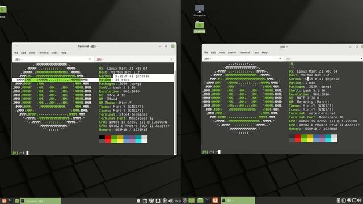This screenshot has width=363, height=204.
Task: Click the 'Terminal Font: Monospace 12' line
Action: pos(126,118)
